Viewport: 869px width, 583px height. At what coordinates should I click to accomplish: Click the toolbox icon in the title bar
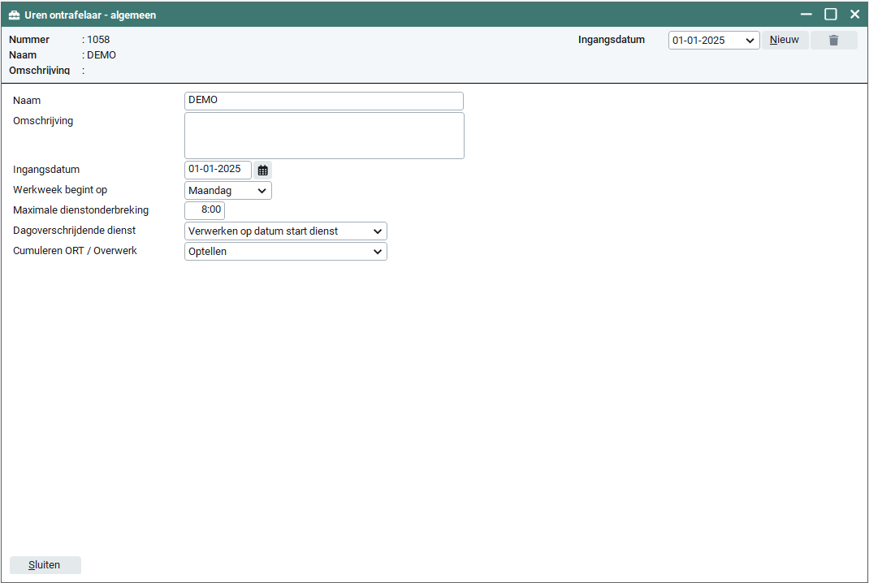14,15
